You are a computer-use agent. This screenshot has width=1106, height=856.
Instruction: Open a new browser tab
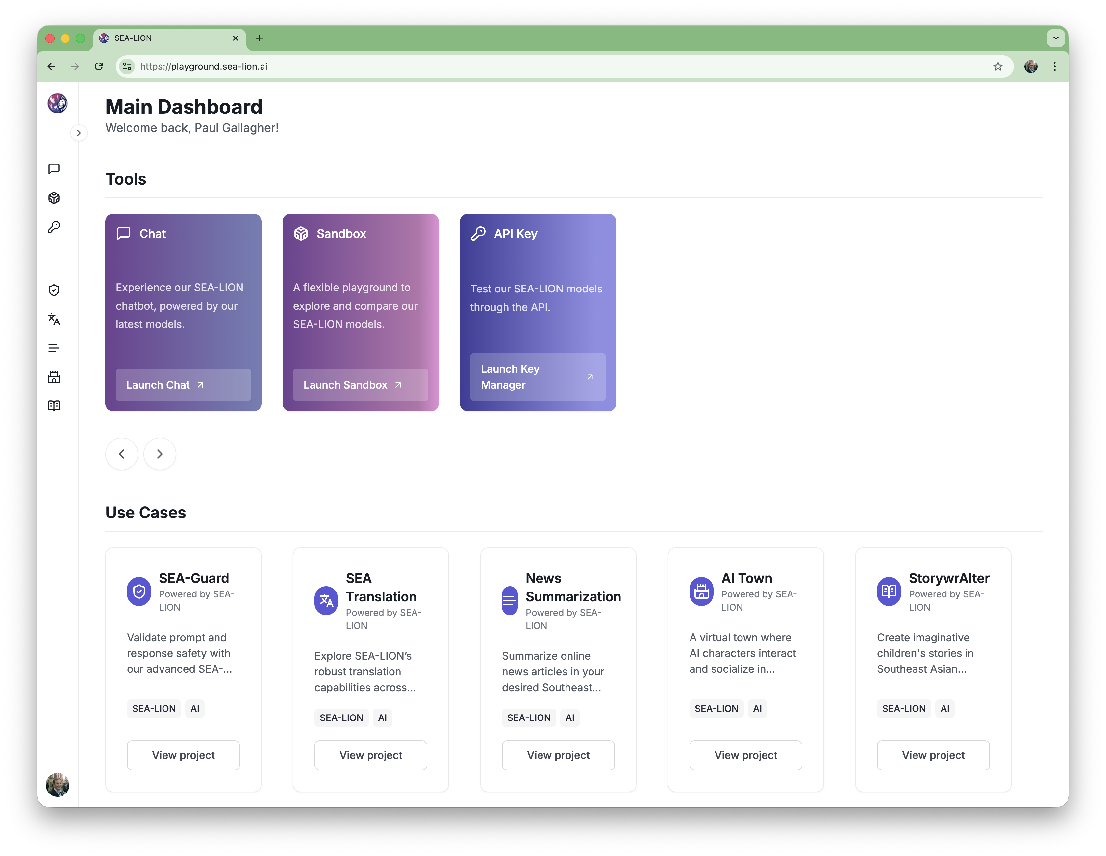pyautogui.click(x=259, y=38)
